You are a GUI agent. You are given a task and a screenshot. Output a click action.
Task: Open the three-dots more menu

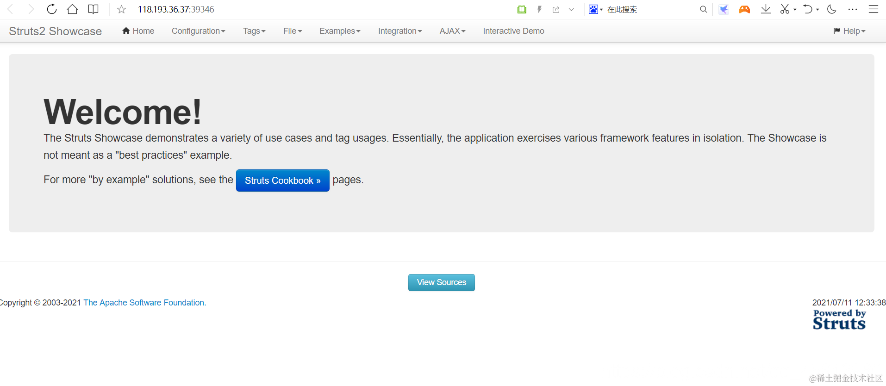coord(853,9)
